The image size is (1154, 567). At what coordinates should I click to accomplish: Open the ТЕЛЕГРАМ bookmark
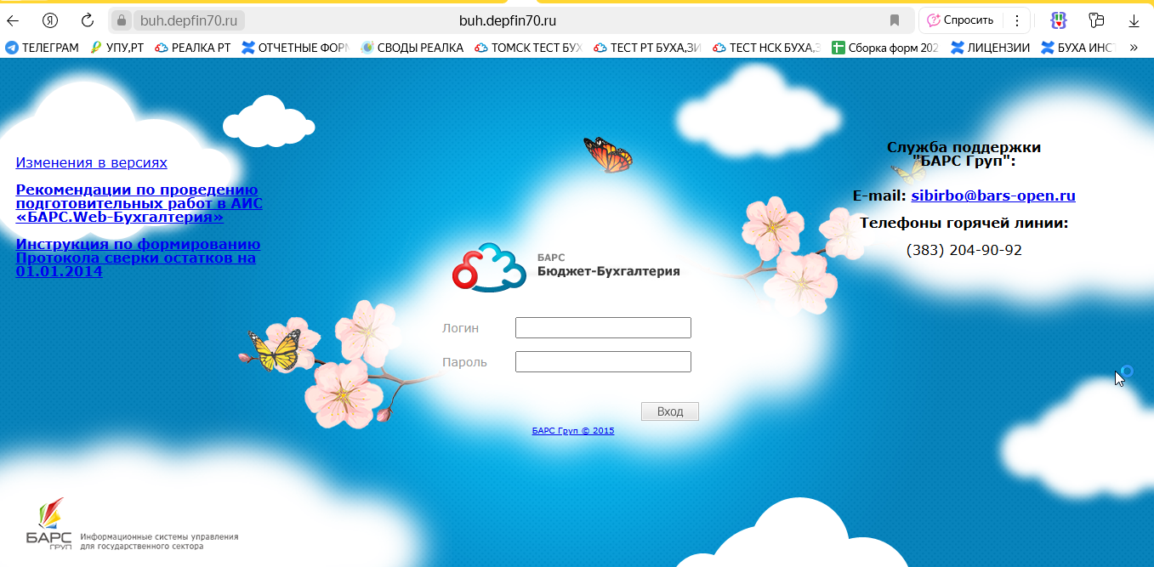coord(43,48)
